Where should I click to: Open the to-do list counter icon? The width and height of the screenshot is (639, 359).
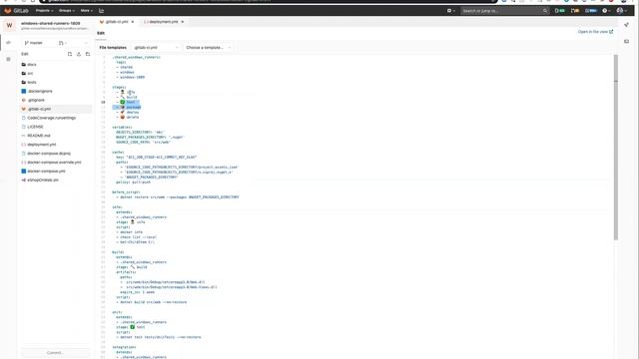click(x=591, y=11)
